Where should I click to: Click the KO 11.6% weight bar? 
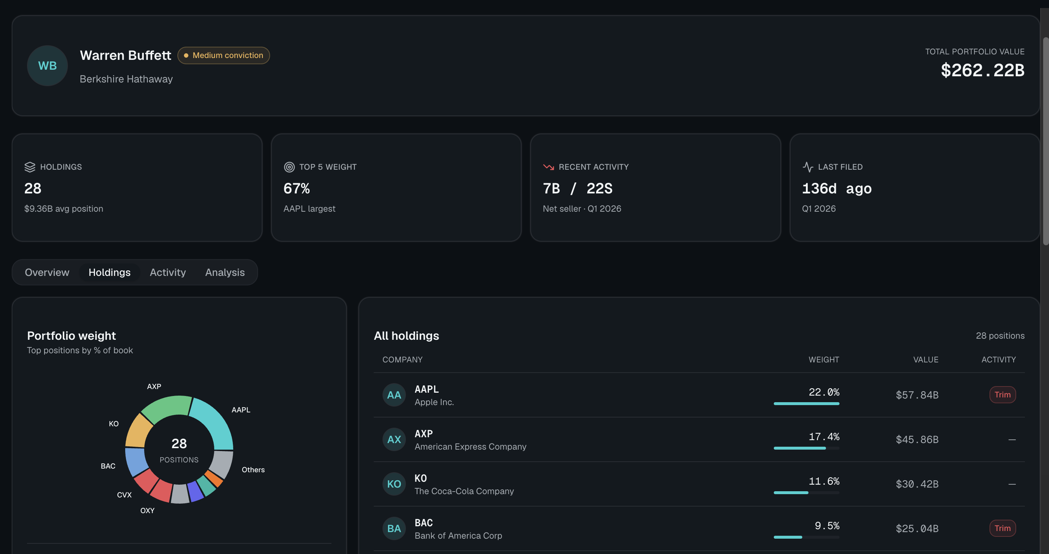tap(806, 493)
